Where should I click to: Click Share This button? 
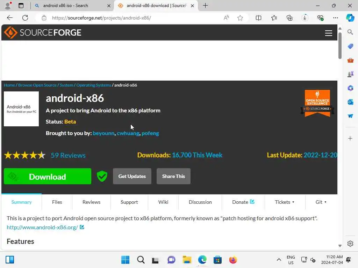click(x=173, y=176)
